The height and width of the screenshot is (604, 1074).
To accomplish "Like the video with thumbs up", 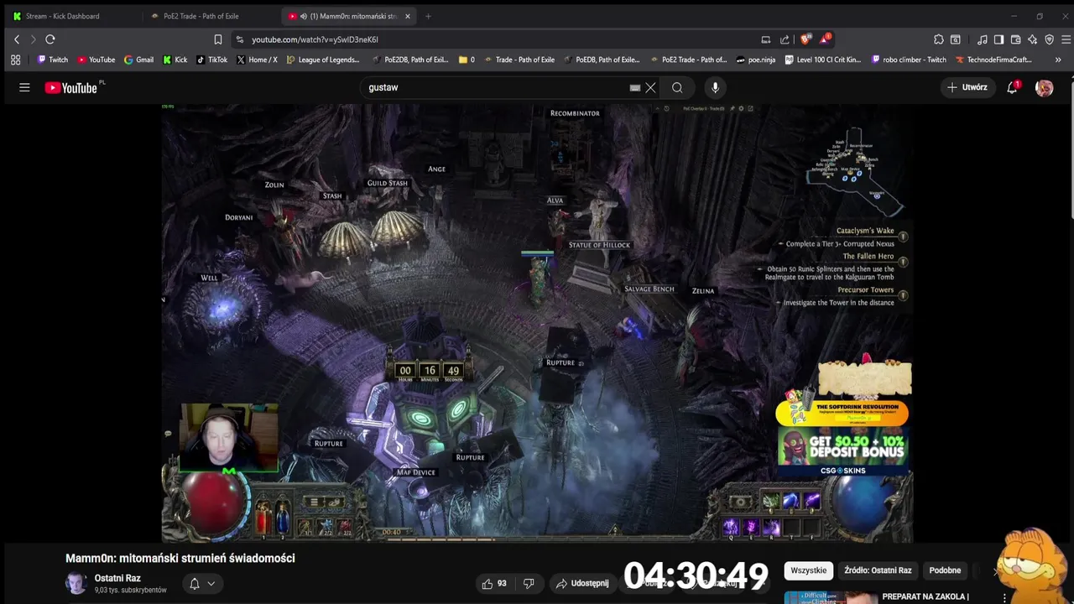I will (x=493, y=583).
